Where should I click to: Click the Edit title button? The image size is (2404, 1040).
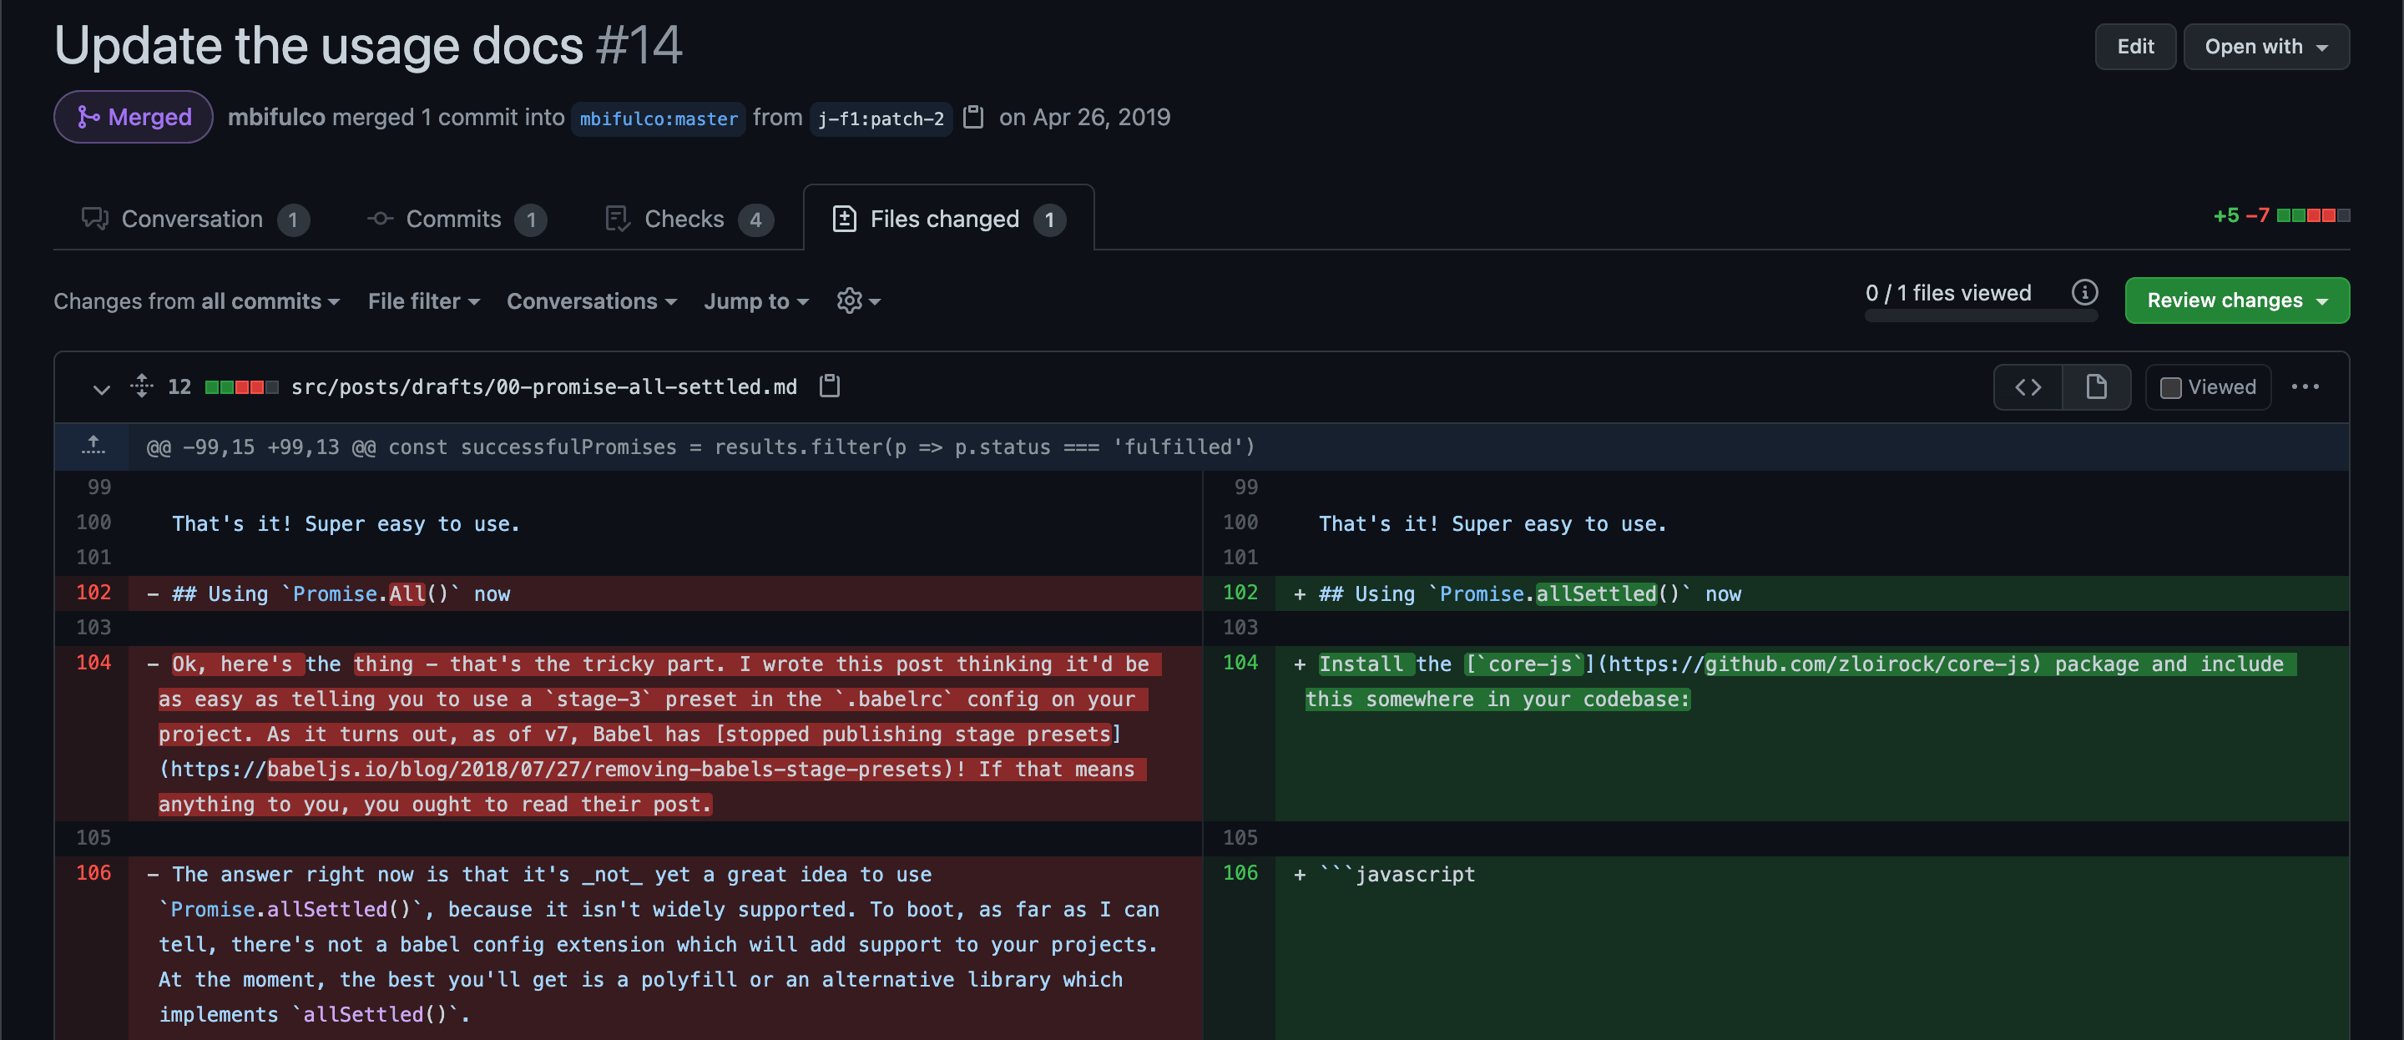pyautogui.click(x=2134, y=47)
